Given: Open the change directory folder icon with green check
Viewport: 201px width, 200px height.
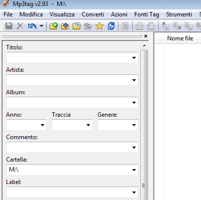Looking at the screenshot, I should point(54,26).
